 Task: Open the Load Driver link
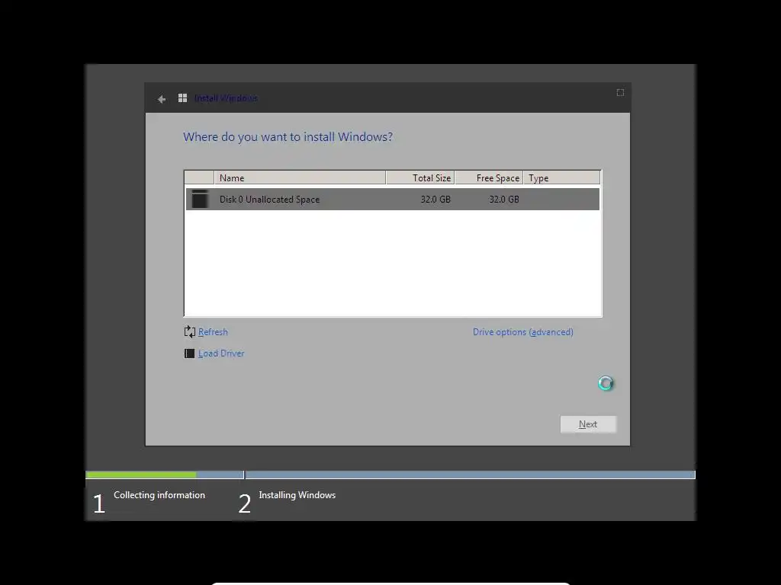point(221,353)
